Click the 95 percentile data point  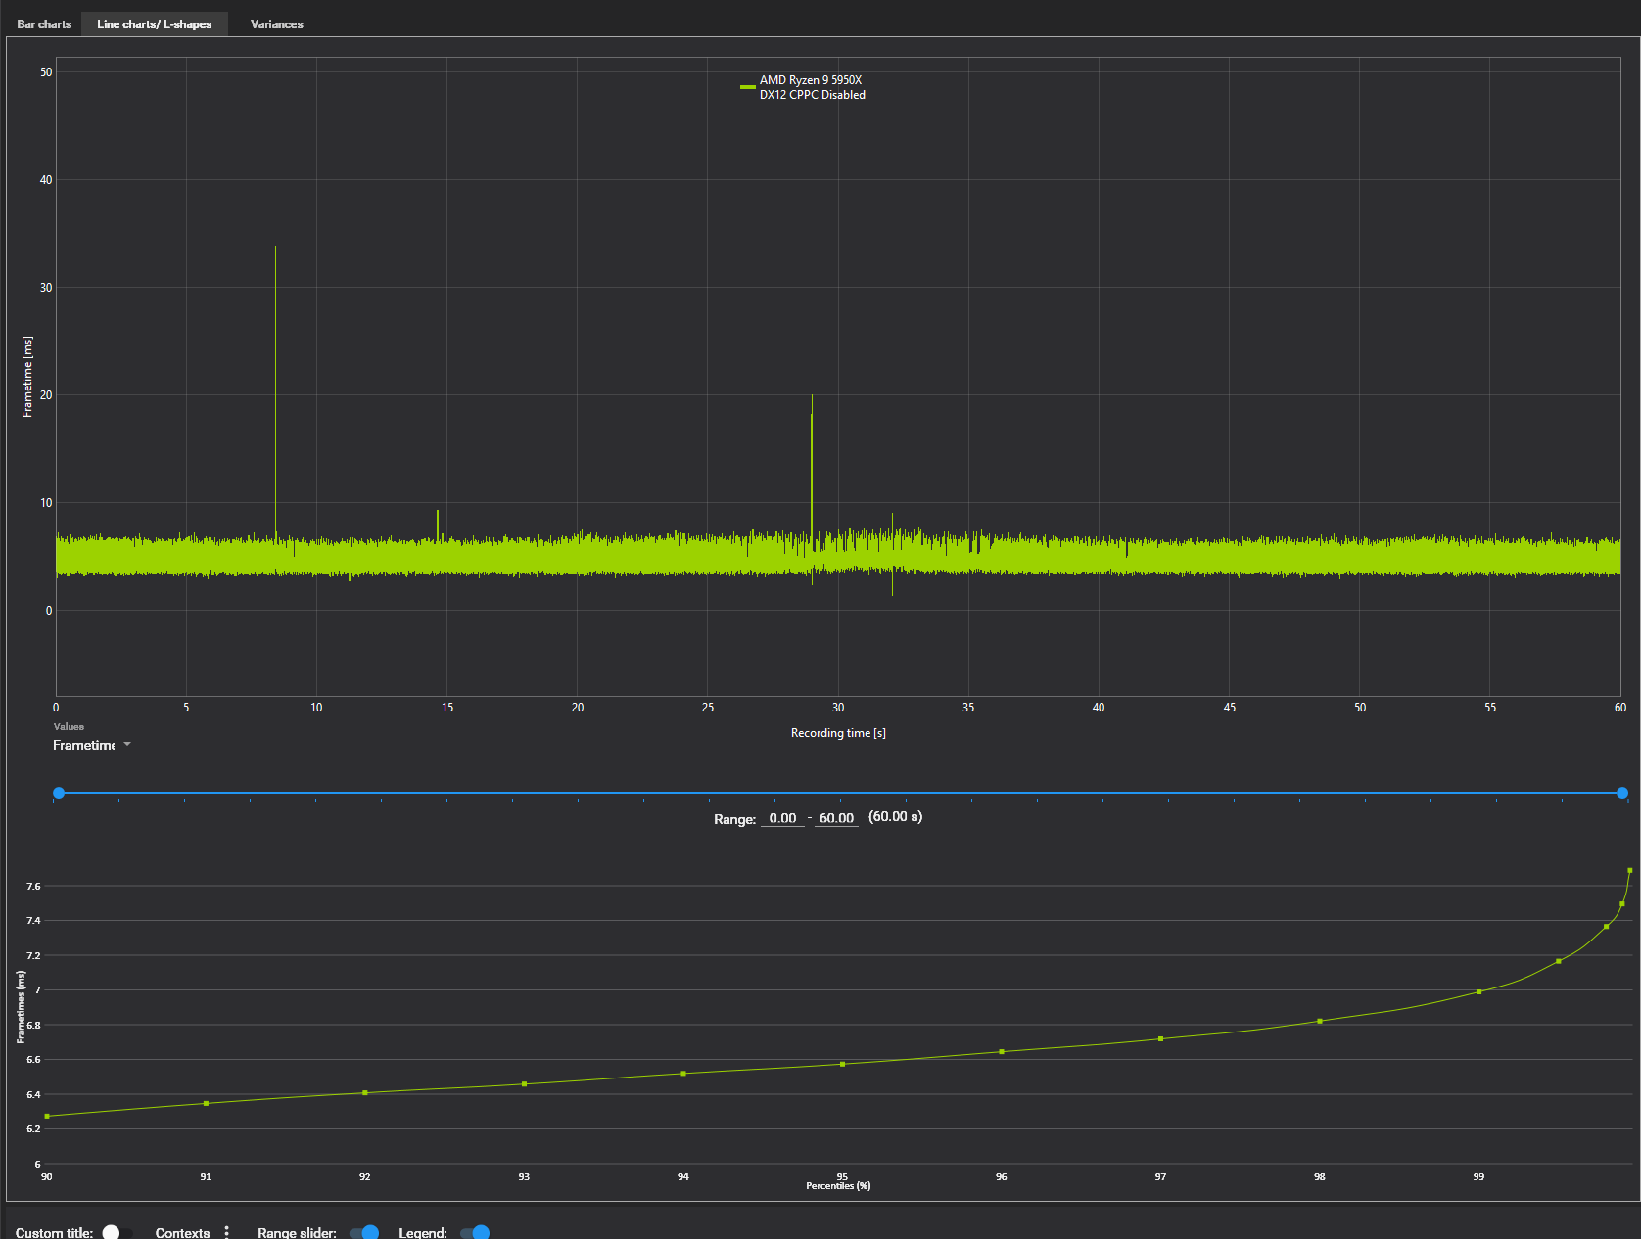(842, 1064)
